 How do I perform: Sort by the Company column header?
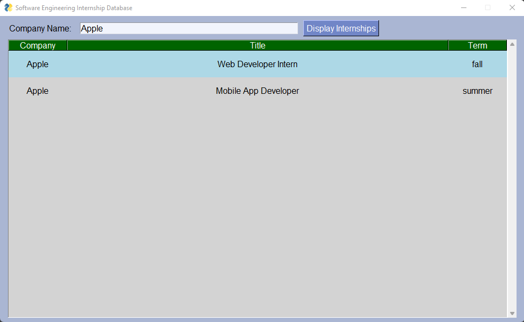pyautogui.click(x=38, y=45)
